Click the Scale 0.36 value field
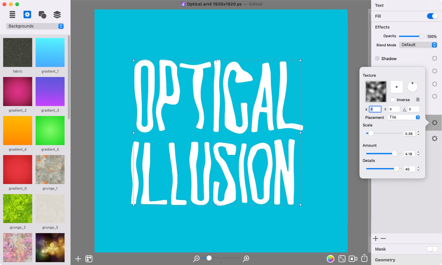The height and width of the screenshot is (265, 442). point(409,134)
